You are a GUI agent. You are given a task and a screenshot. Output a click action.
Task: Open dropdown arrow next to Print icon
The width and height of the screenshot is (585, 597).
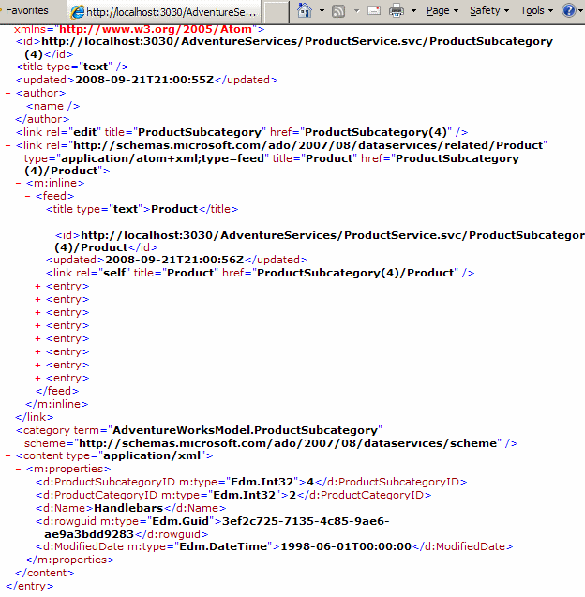point(413,11)
